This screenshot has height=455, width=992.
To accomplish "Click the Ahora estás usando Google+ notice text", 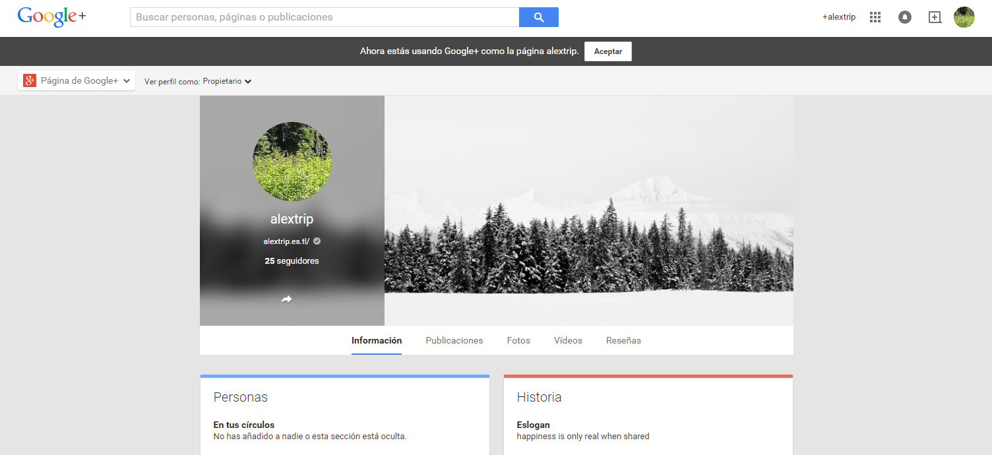I will click(470, 51).
